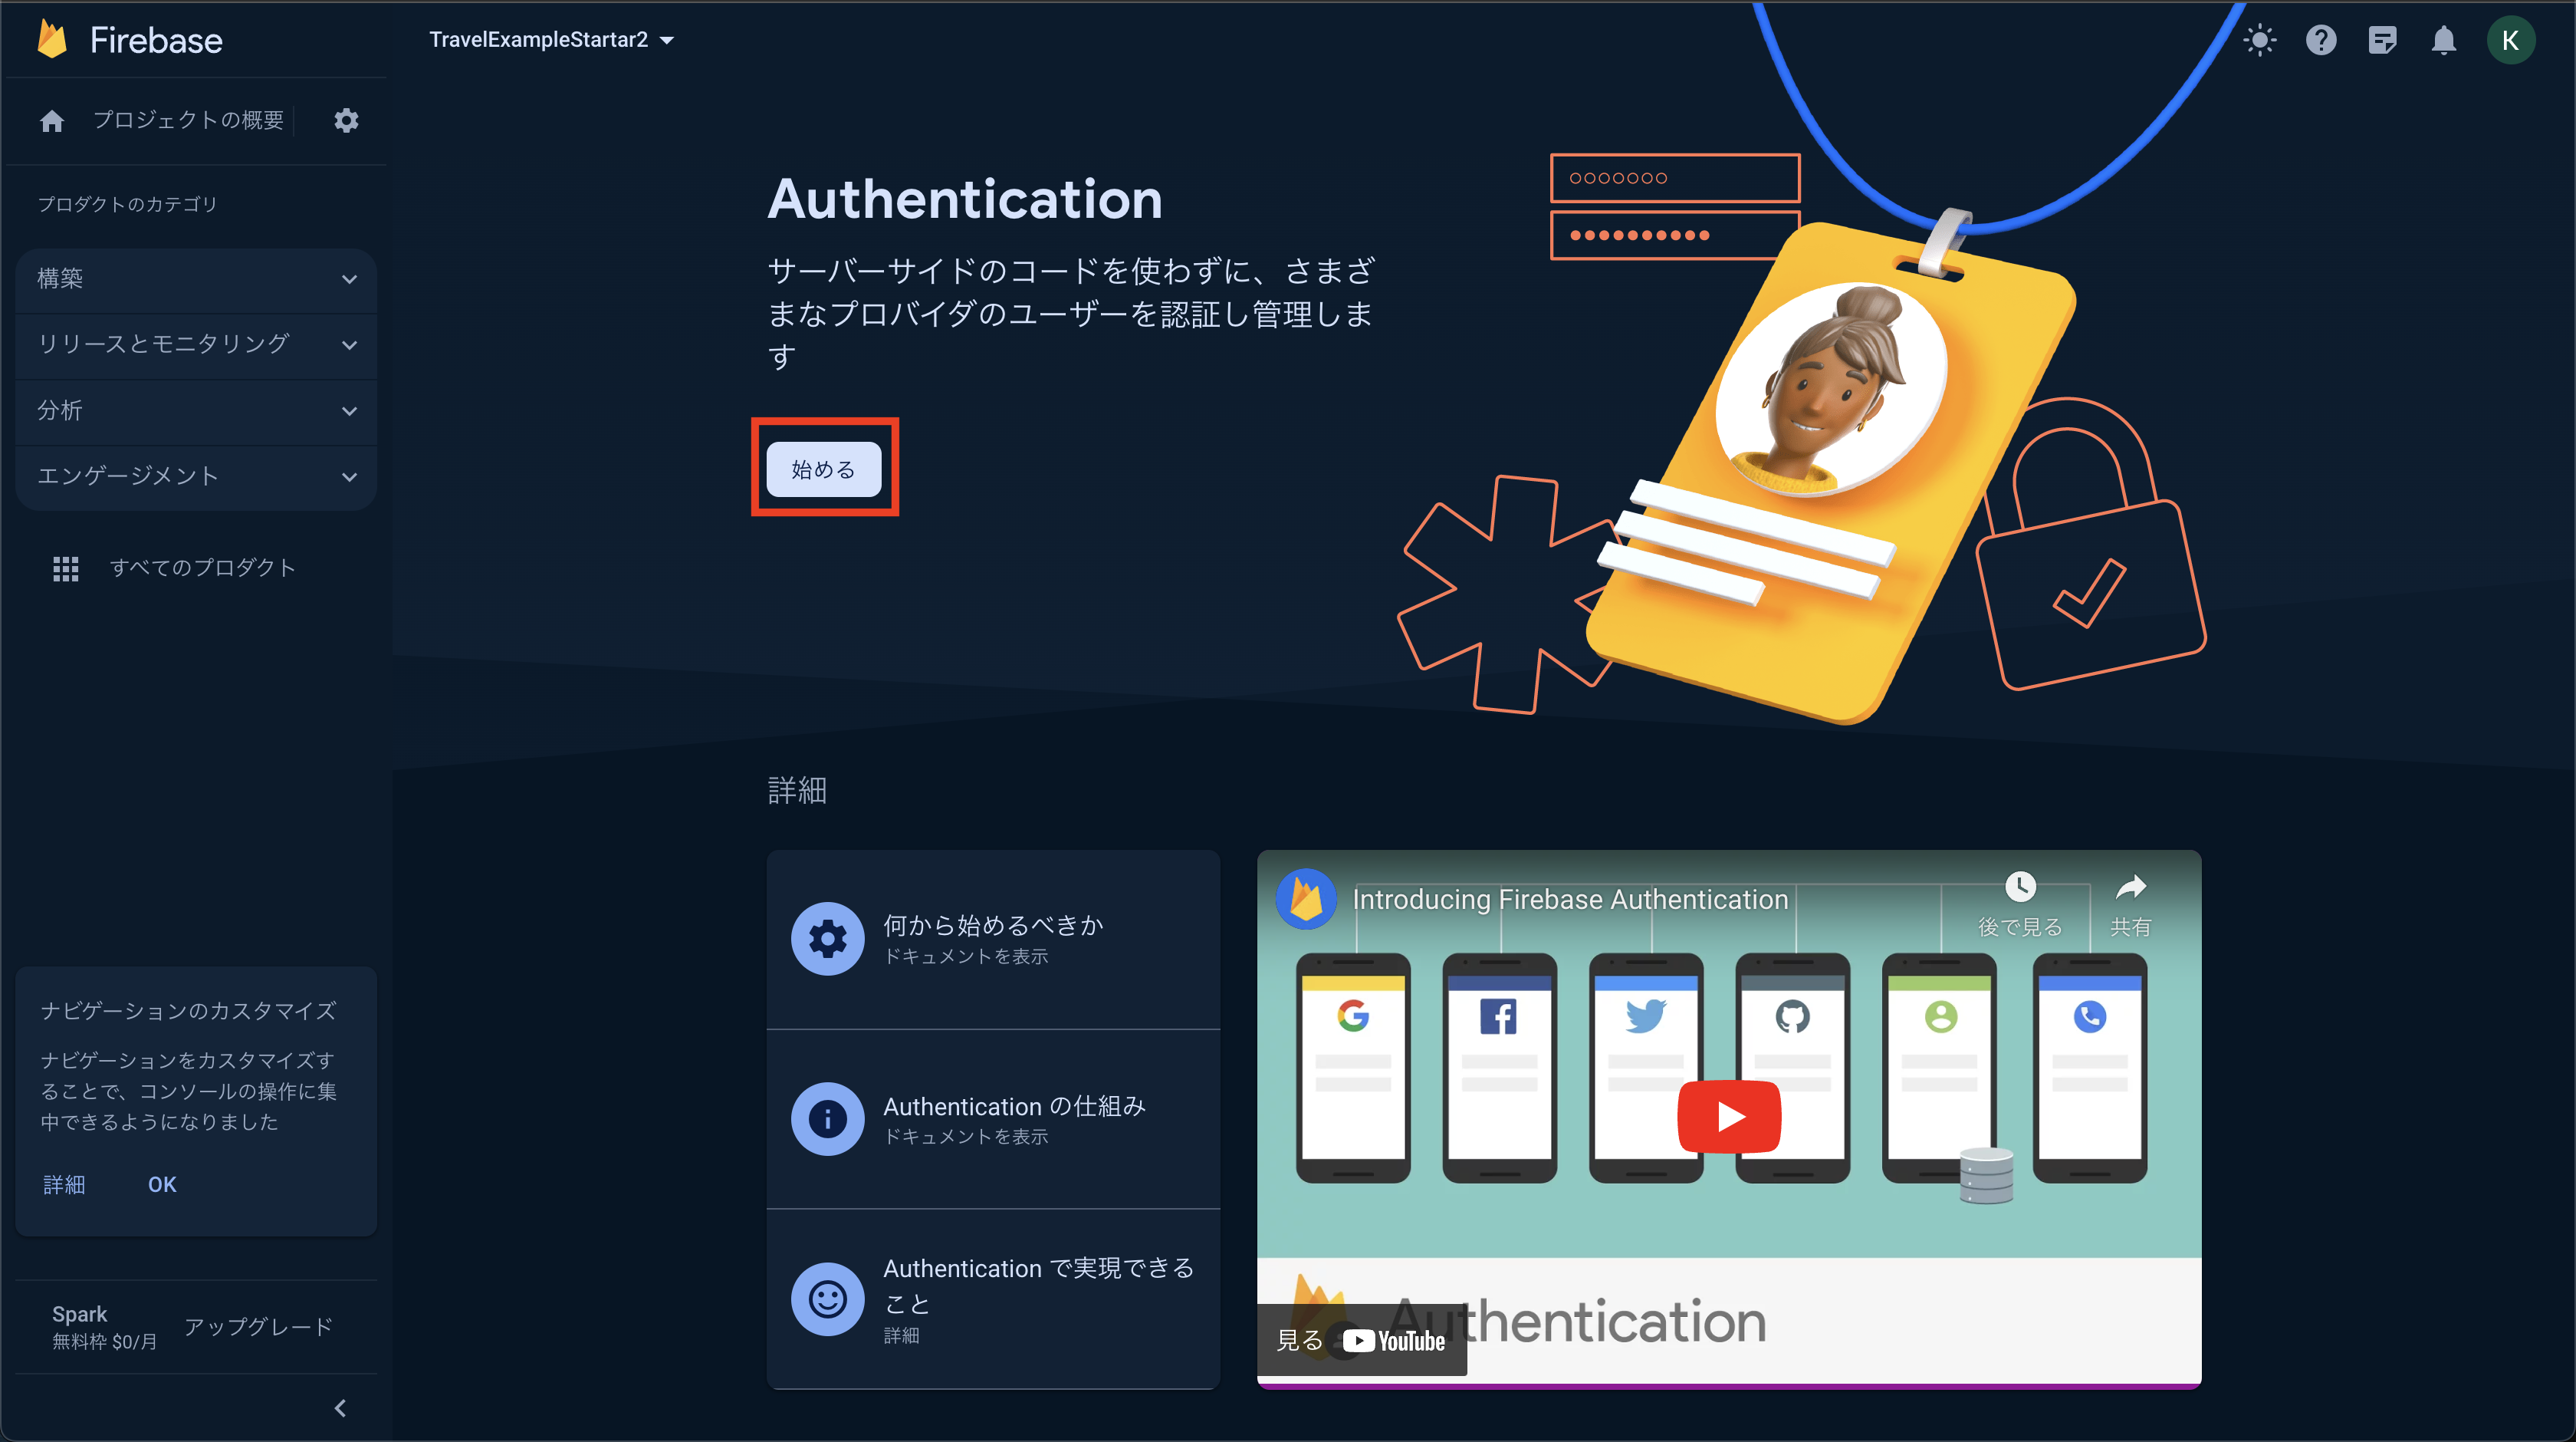The height and width of the screenshot is (1442, 2576).
Task: Expand the 構築 category
Action: tap(196, 279)
